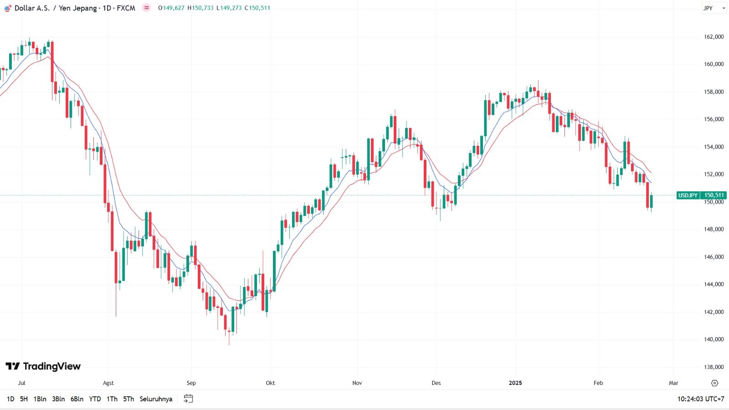Screen dimensions: 729x410
Task: Click the 160,000 price scale label
Action: pyautogui.click(x=714, y=64)
